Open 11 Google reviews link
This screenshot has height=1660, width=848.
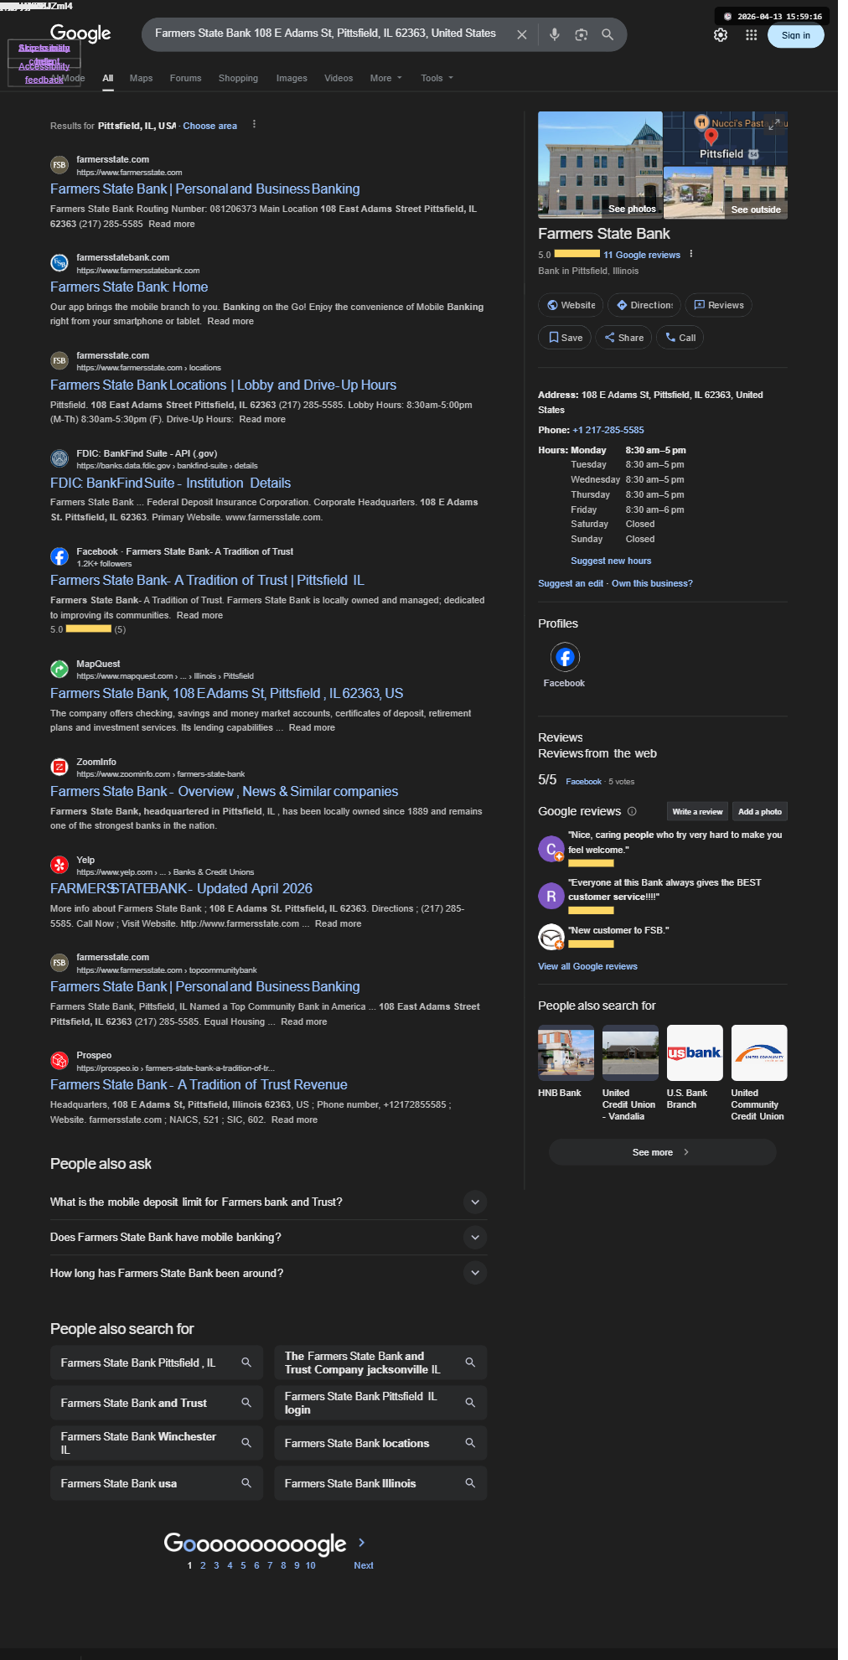(x=642, y=255)
